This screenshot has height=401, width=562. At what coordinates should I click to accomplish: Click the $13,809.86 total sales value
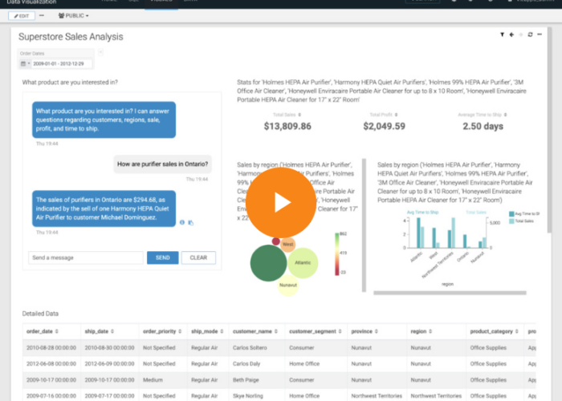(x=287, y=127)
